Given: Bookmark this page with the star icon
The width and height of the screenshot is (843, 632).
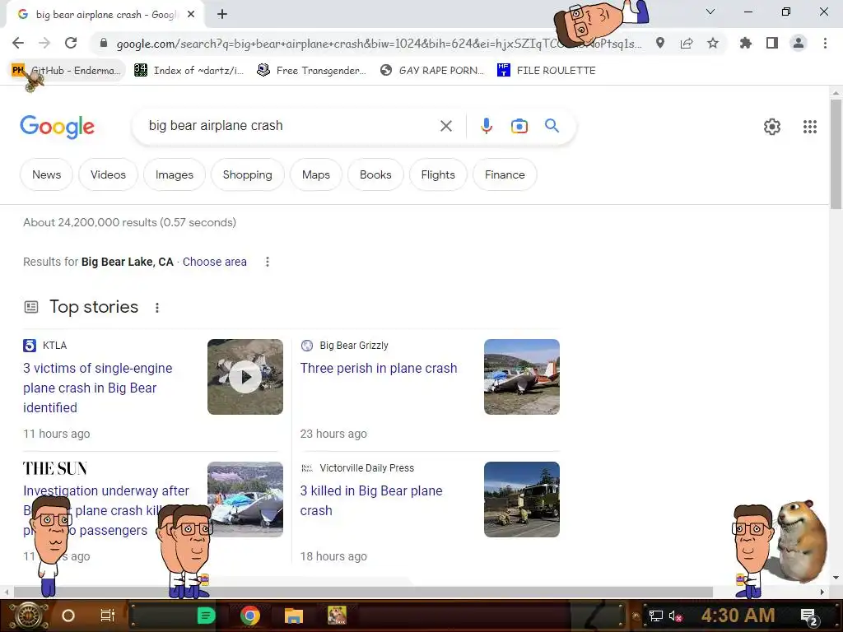Looking at the screenshot, I should coord(713,43).
